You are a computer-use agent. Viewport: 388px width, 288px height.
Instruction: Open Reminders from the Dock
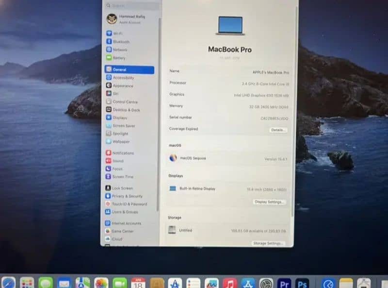[193, 283]
